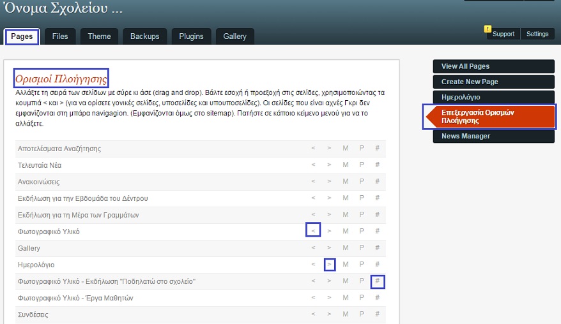
Task: Click Create New Page in sidebar
Action: pos(493,82)
